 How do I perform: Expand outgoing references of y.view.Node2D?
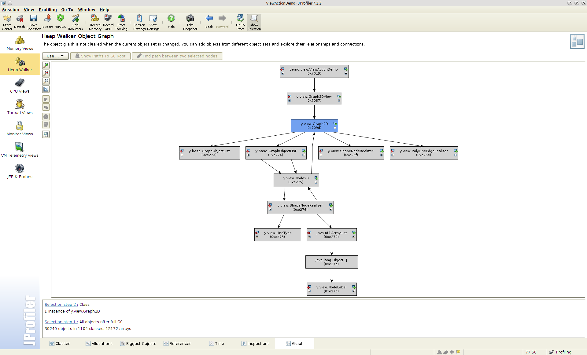[x=316, y=182]
